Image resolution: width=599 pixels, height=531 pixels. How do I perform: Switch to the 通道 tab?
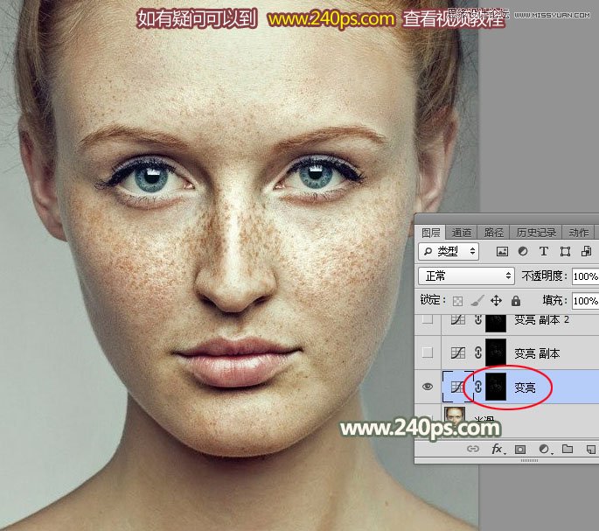click(461, 233)
